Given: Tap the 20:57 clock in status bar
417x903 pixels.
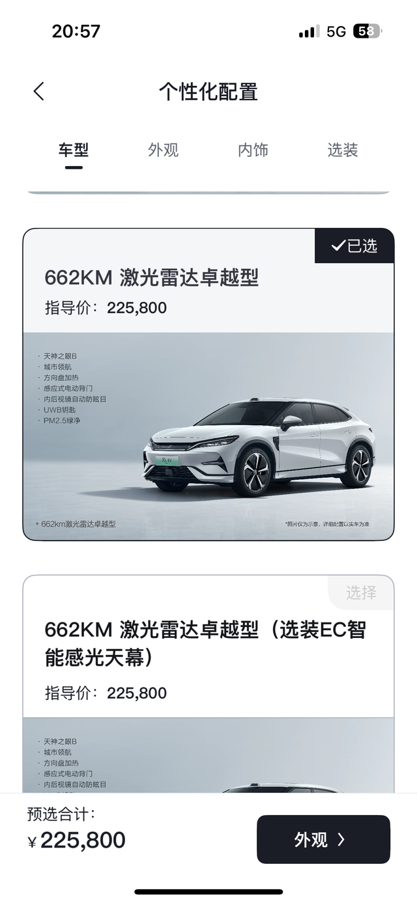Looking at the screenshot, I should [76, 31].
